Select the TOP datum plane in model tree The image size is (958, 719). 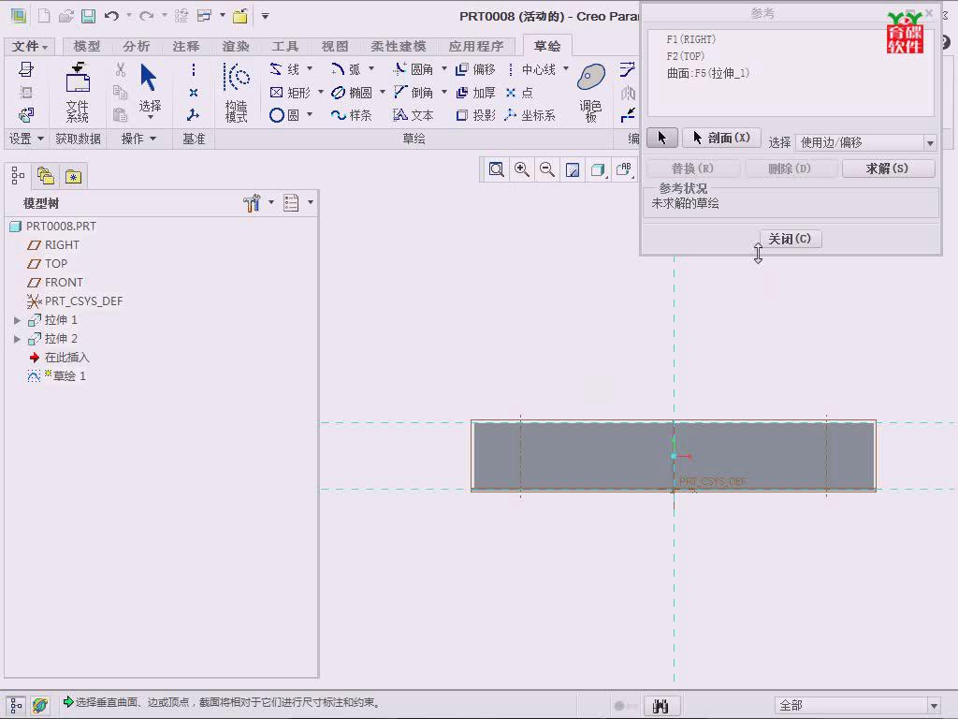(x=47, y=263)
